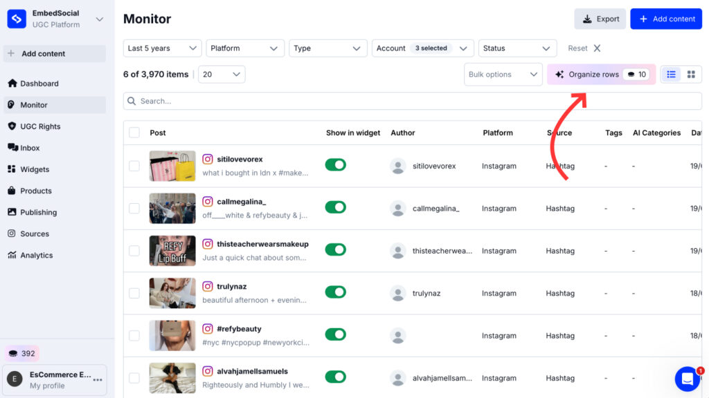Click the 392 credits badge
Image resolution: width=709 pixels, height=398 pixels.
(x=21, y=353)
